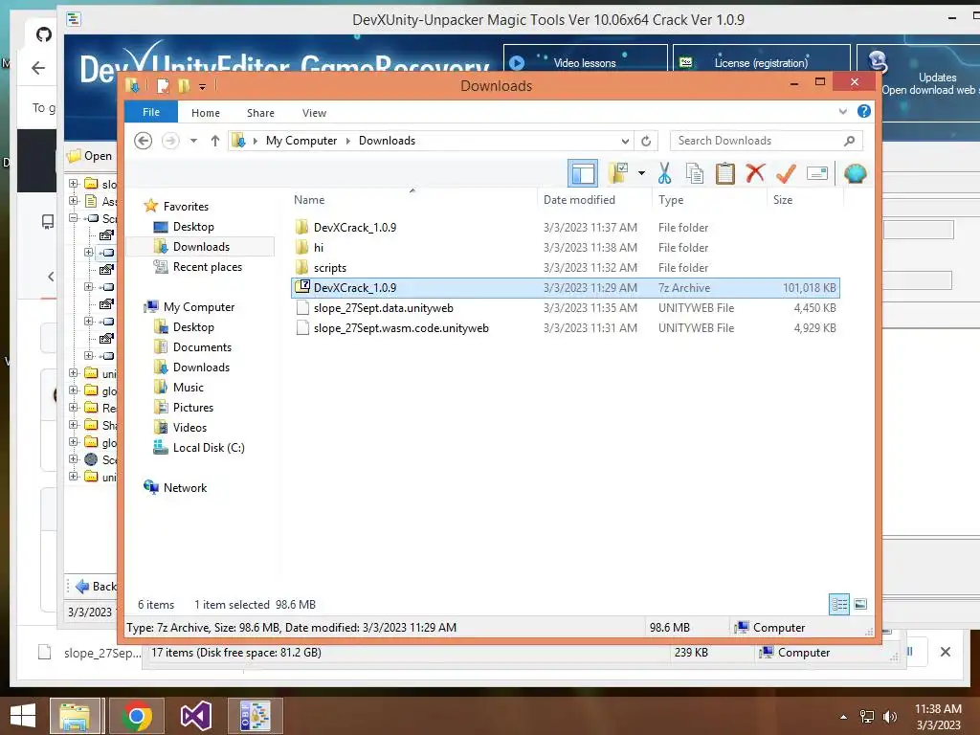
Task: Sort by the Name column header
Action: [309, 199]
